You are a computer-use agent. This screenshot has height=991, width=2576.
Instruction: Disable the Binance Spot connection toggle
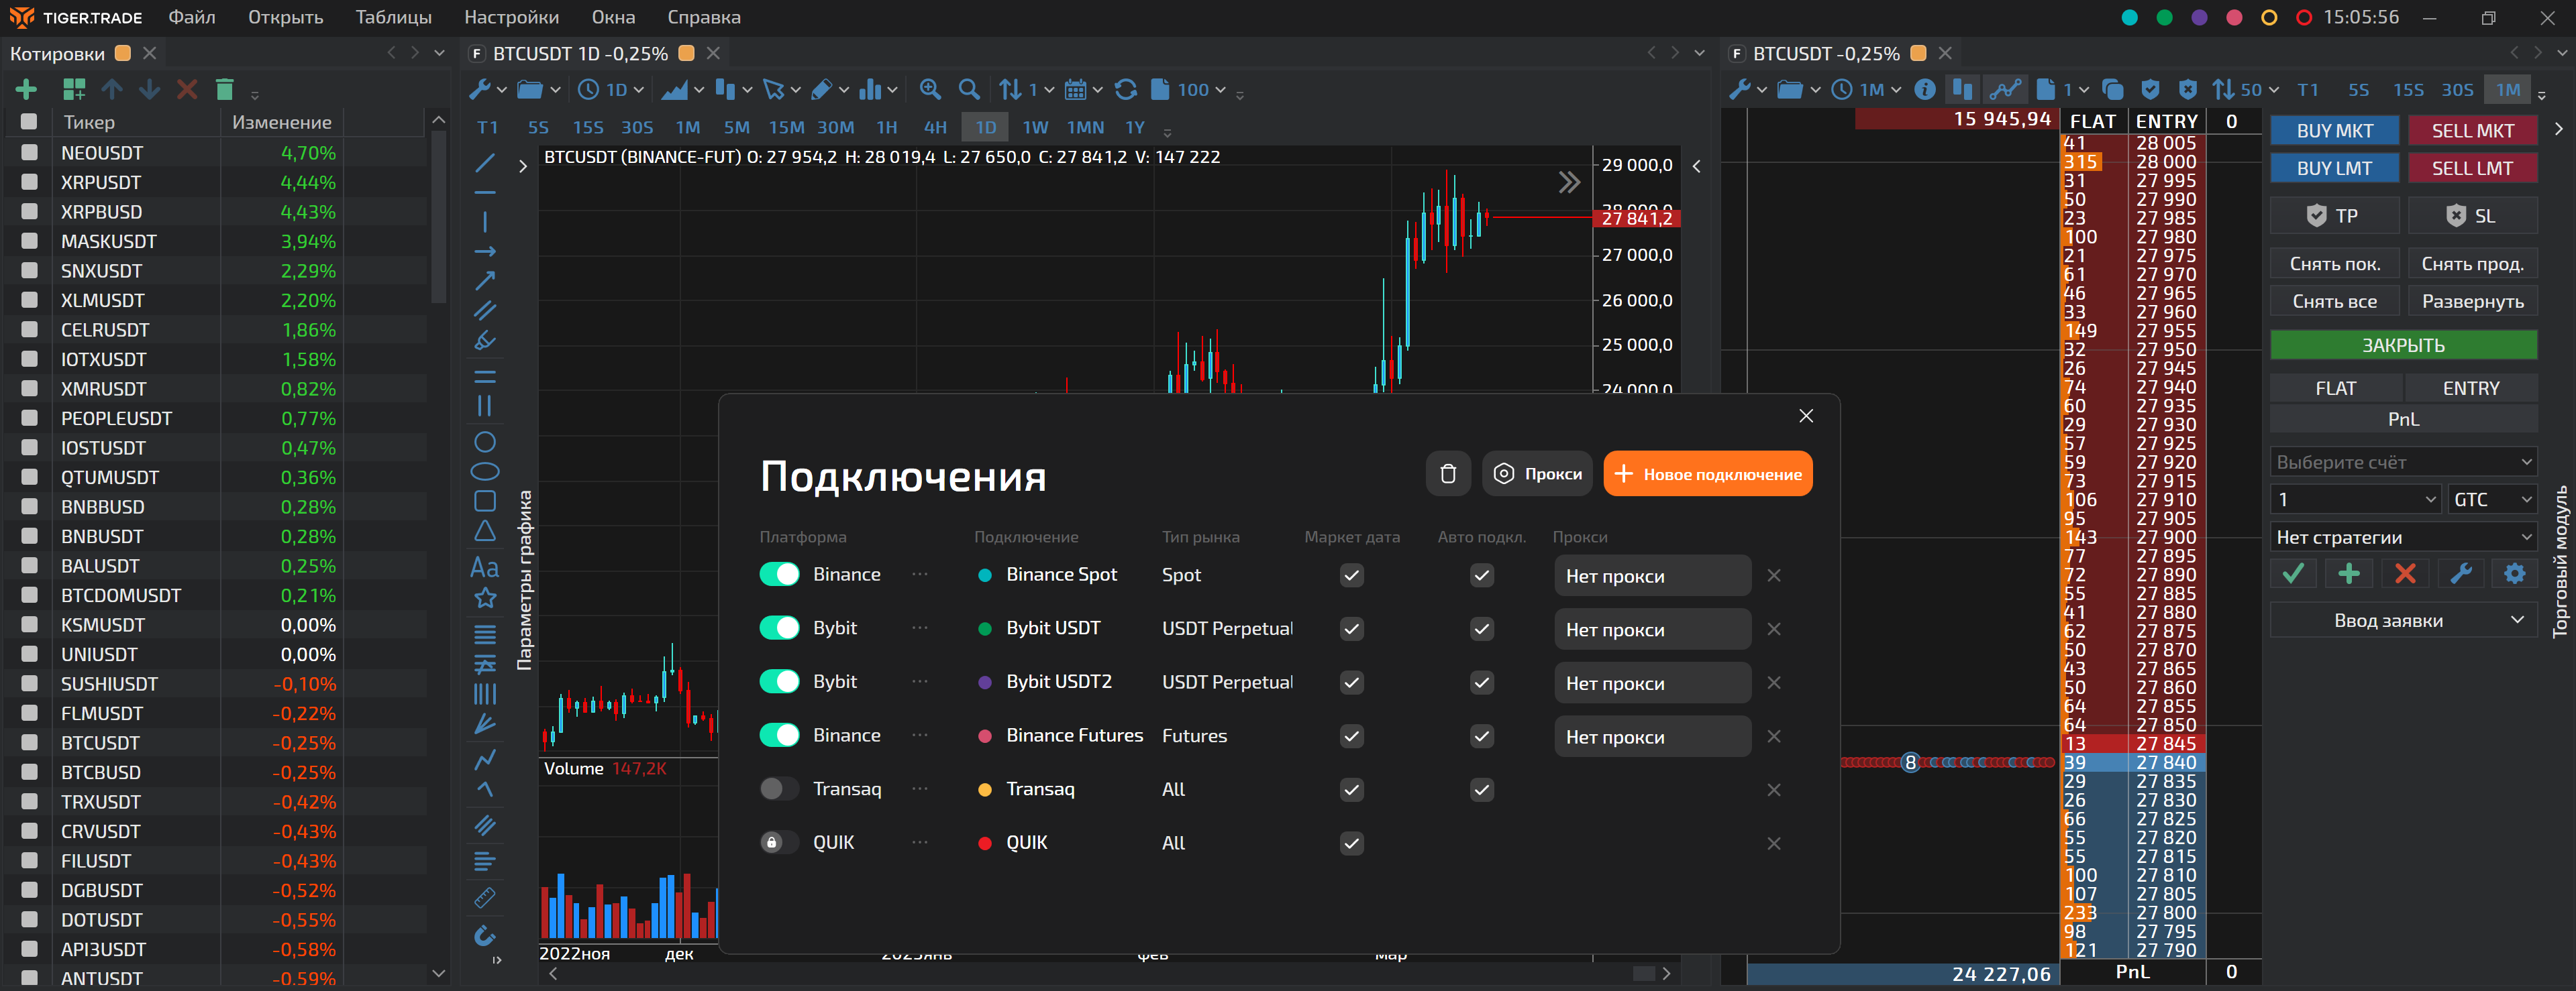pos(779,575)
